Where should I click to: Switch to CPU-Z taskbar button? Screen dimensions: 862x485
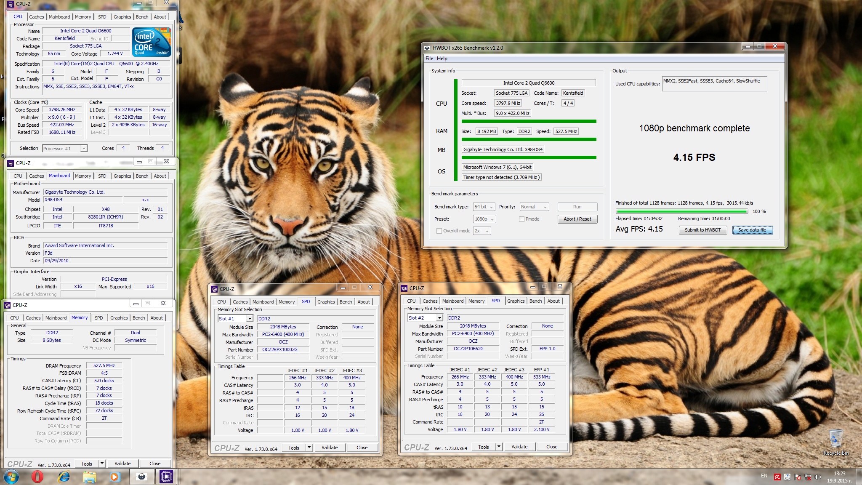point(166,477)
